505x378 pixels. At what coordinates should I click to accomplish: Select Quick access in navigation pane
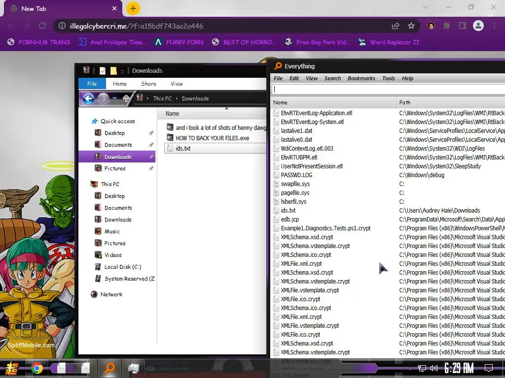pyautogui.click(x=117, y=121)
